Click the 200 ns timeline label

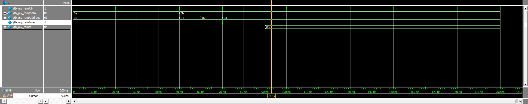click(500, 92)
